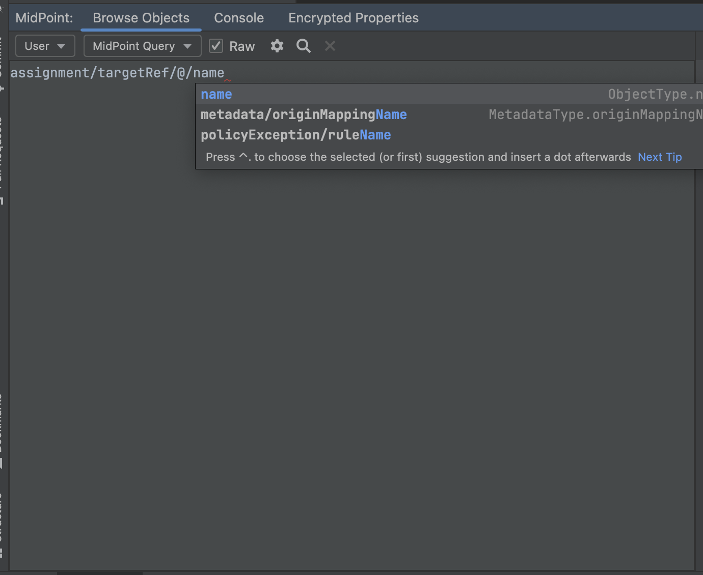The height and width of the screenshot is (575, 703).
Task: Open query settings with the gear icon
Action: point(277,46)
